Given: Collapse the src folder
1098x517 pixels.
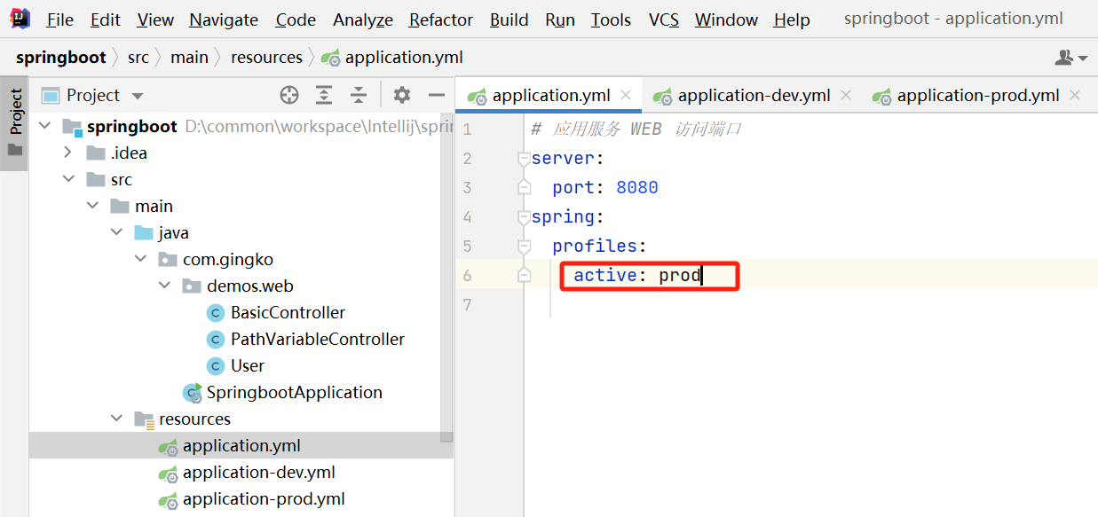Looking at the screenshot, I should coord(69,180).
